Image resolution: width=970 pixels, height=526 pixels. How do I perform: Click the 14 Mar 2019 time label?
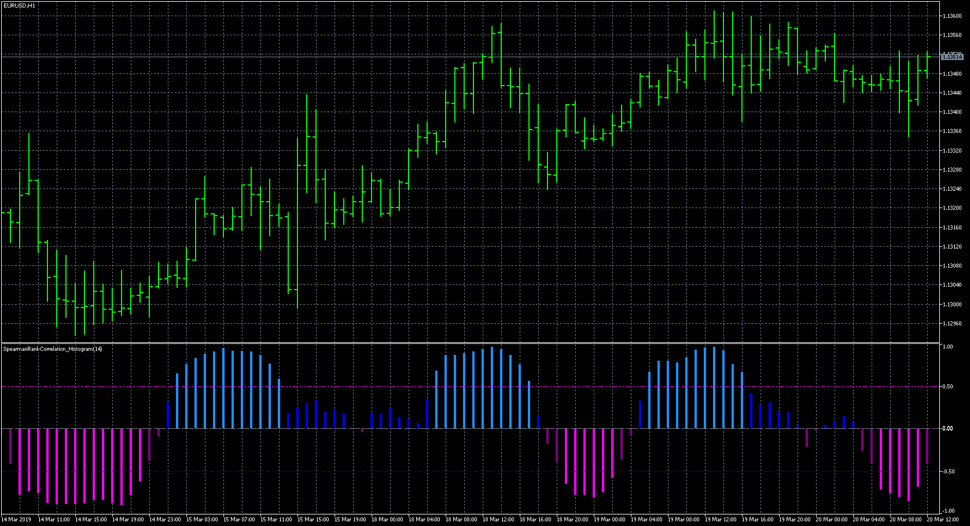click(x=17, y=520)
